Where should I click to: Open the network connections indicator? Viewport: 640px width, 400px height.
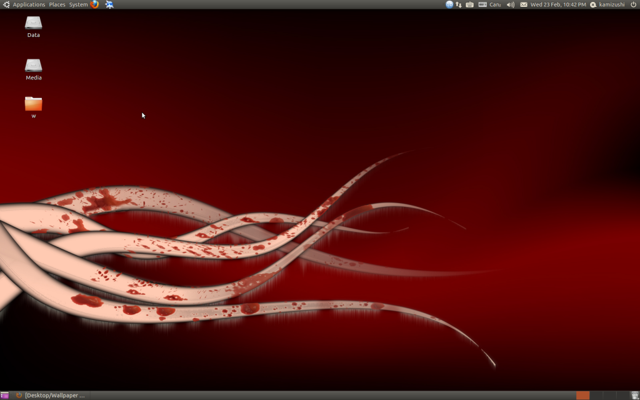[x=459, y=4]
